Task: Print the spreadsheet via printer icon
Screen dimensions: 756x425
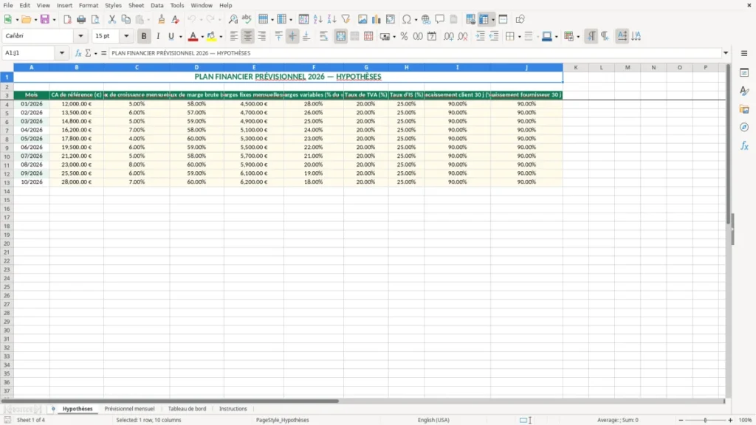Action: (81, 19)
